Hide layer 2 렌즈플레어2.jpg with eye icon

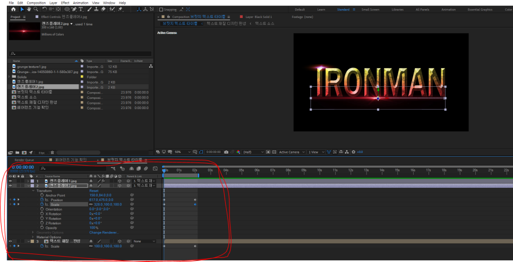click(x=10, y=186)
